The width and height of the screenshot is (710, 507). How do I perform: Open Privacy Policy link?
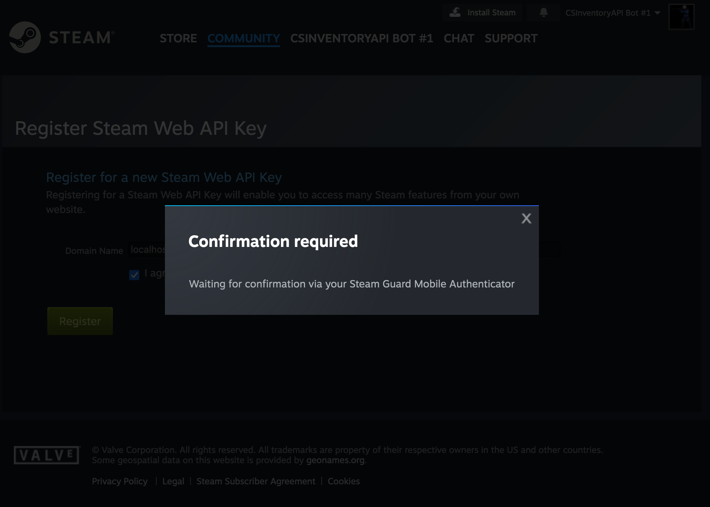click(x=120, y=481)
